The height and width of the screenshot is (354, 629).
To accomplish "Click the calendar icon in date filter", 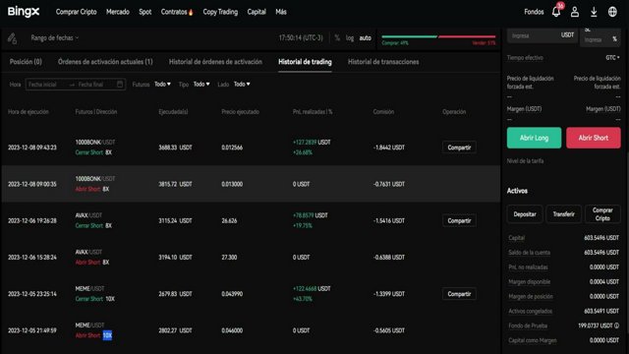I will [120, 85].
